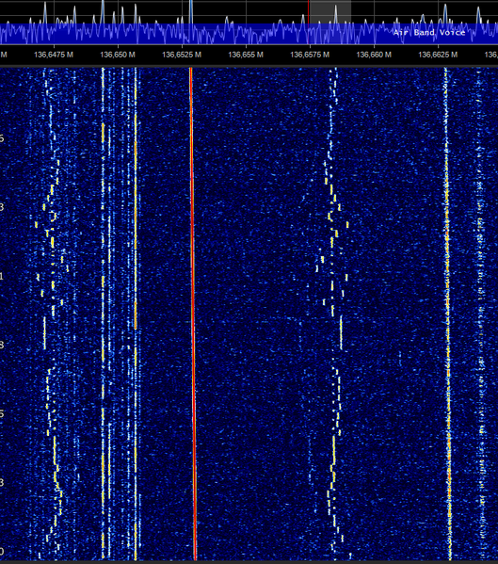
Task: Click the blue marker line in the spectrum
Action: (191, 22)
